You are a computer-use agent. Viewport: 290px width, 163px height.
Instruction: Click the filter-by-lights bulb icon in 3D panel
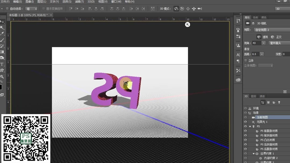point(279,102)
